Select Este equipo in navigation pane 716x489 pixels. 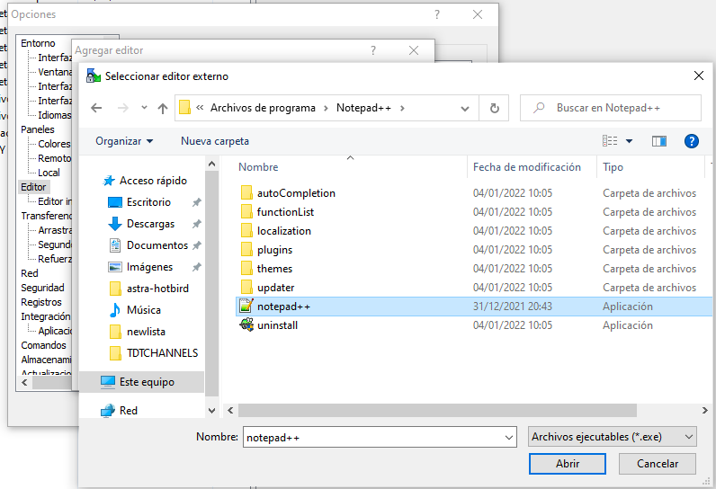click(x=147, y=382)
